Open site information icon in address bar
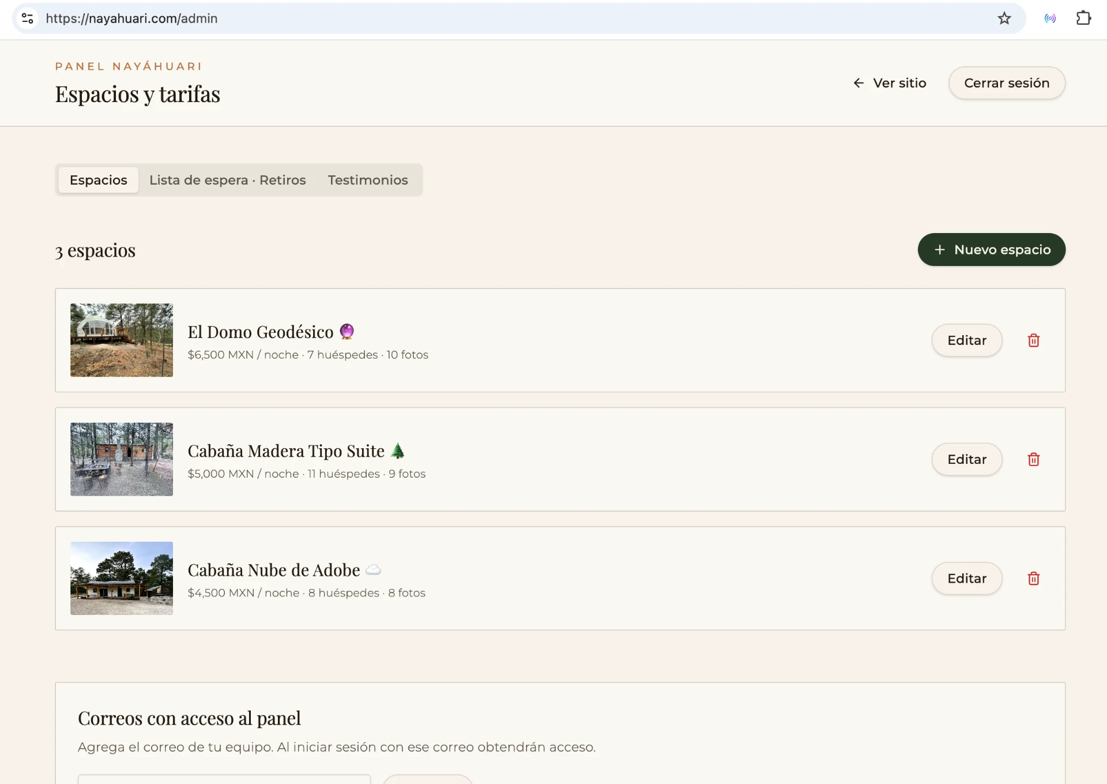 click(x=27, y=18)
